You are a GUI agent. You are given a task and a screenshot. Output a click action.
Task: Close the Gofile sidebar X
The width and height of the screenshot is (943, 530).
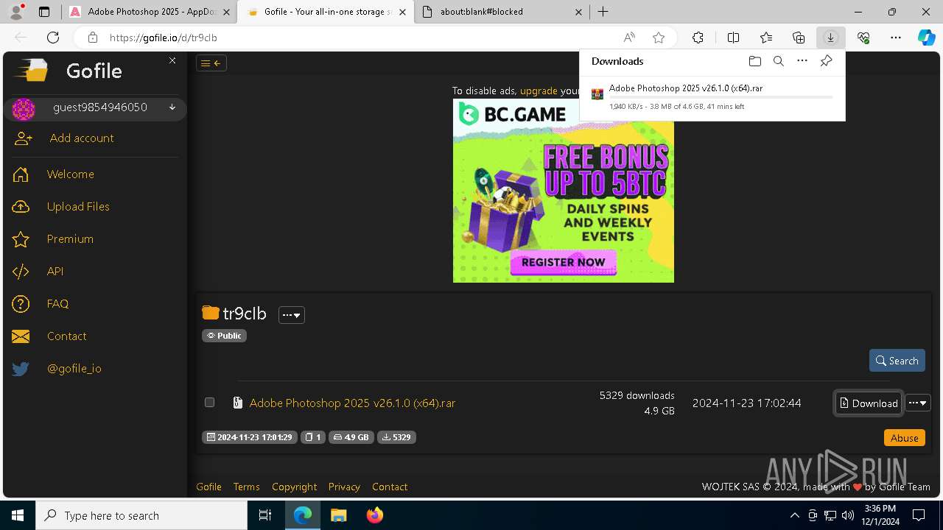click(x=172, y=60)
